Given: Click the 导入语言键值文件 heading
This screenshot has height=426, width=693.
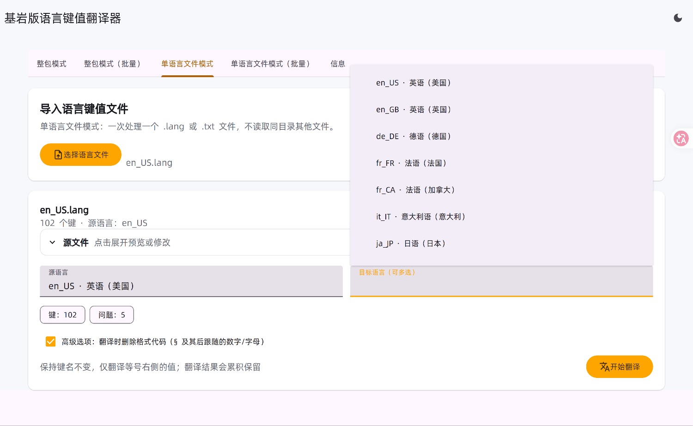Looking at the screenshot, I should click(x=84, y=109).
